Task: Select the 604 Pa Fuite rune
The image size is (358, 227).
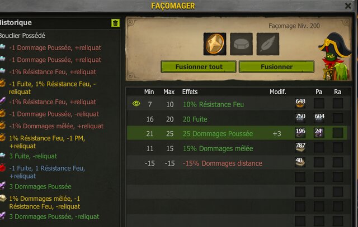Action: (319, 118)
